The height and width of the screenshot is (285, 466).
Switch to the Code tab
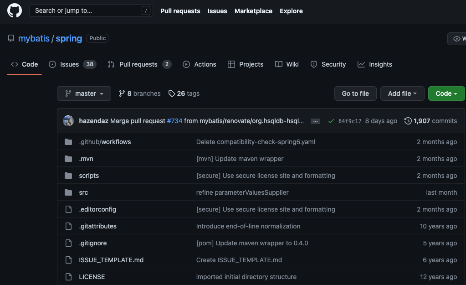click(x=24, y=64)
